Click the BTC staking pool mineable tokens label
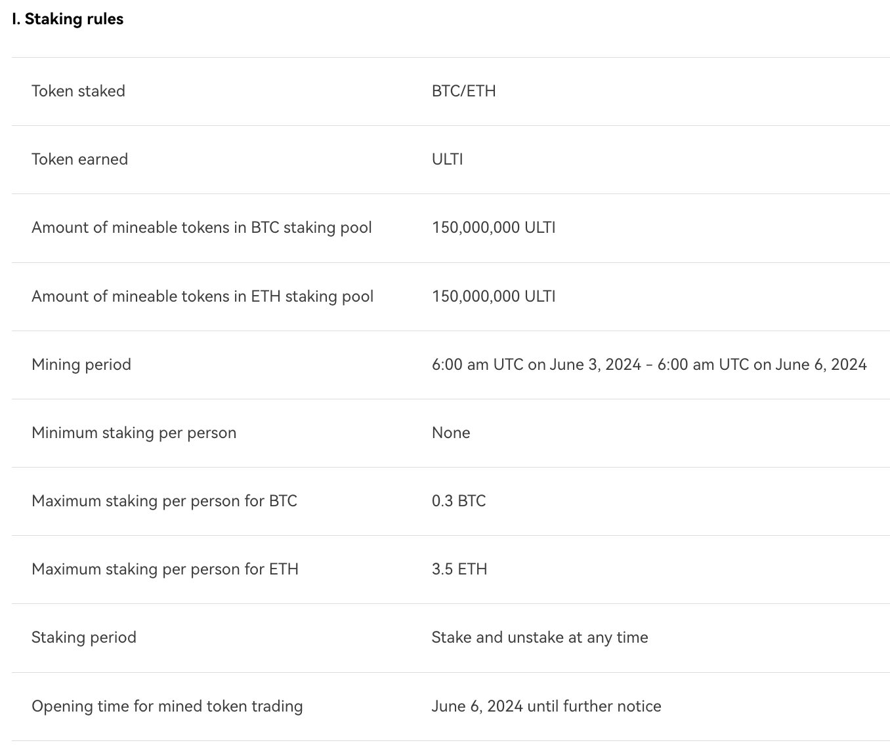 point(201,228)
